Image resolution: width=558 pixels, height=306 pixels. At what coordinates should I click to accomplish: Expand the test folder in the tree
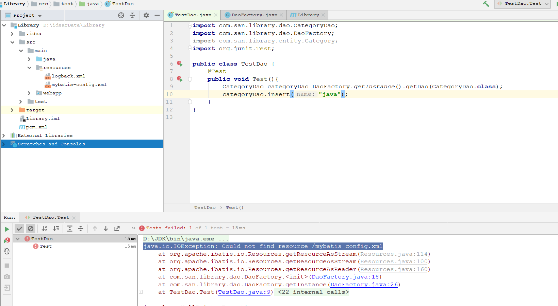[x=21, y=102]
